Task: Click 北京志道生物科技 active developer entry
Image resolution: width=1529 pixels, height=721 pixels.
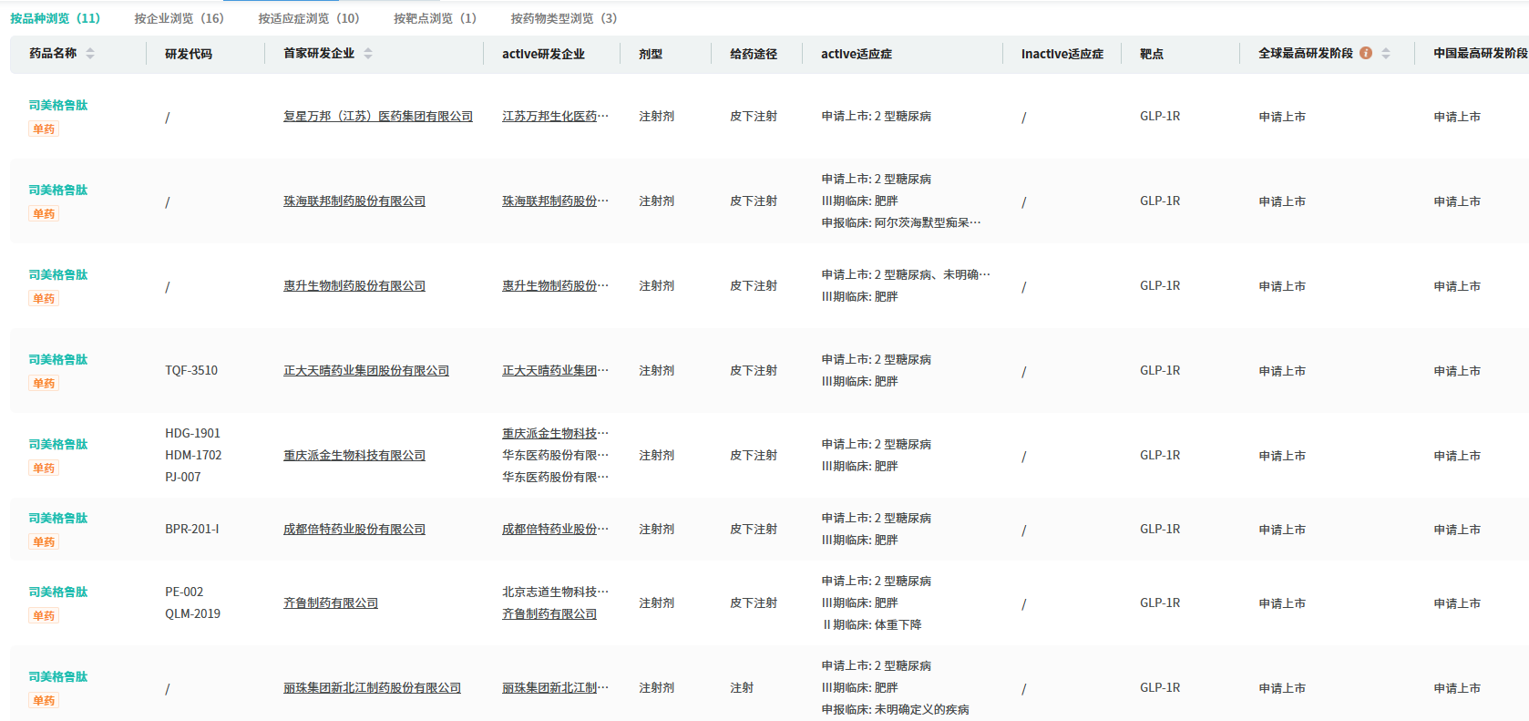Action: [x=555, y=592]
